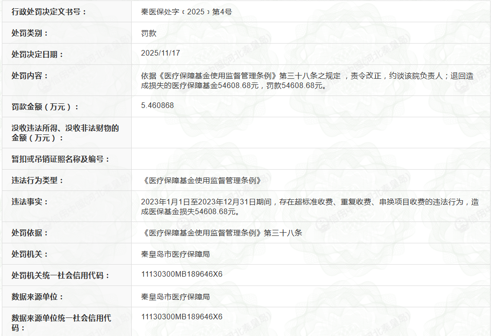Screen dimensions: 491x336
Task: Click the 没收违法所得、没收非法财物的金额 label
Action: pos(65,133)
